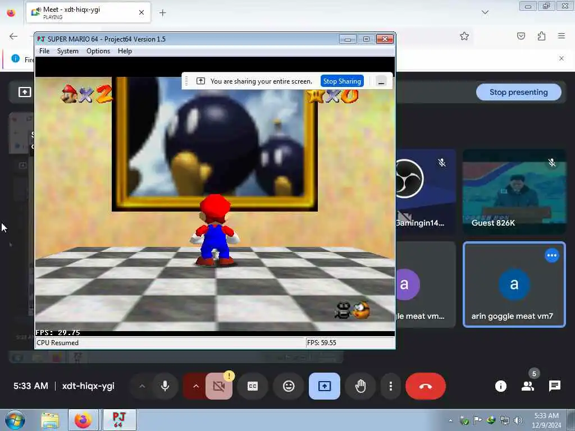The image size is (575, 431).
Task: Click the Firefox info notification icon
Action: coord(15,58)
